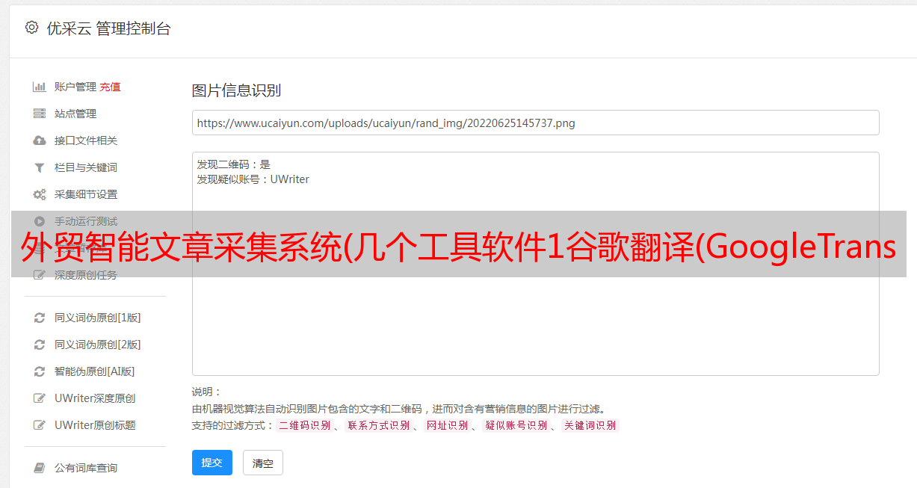
Task: Click the 充值 recharge link
Action: pos(110,87)
